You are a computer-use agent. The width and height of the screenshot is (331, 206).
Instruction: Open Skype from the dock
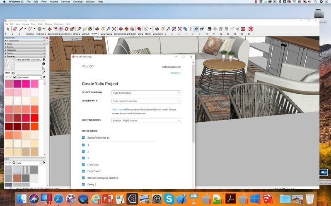click(x=169, y=199)
